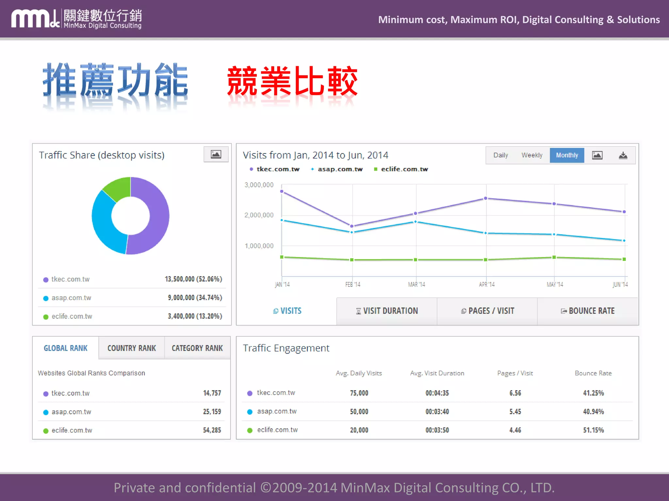Click the 13,500,000 (52.06%) value
669x501 pixels.
pyautogui.click(x=193, y=279)
